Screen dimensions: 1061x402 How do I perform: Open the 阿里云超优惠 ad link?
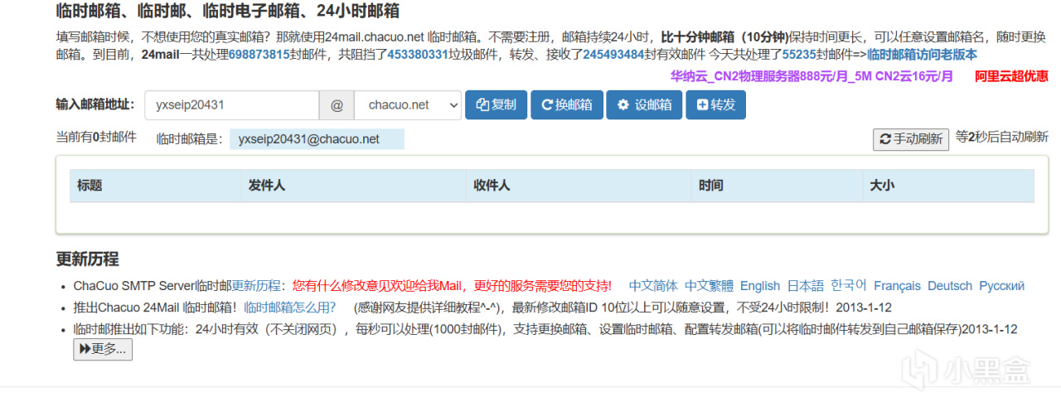(x=1011, y=76)
